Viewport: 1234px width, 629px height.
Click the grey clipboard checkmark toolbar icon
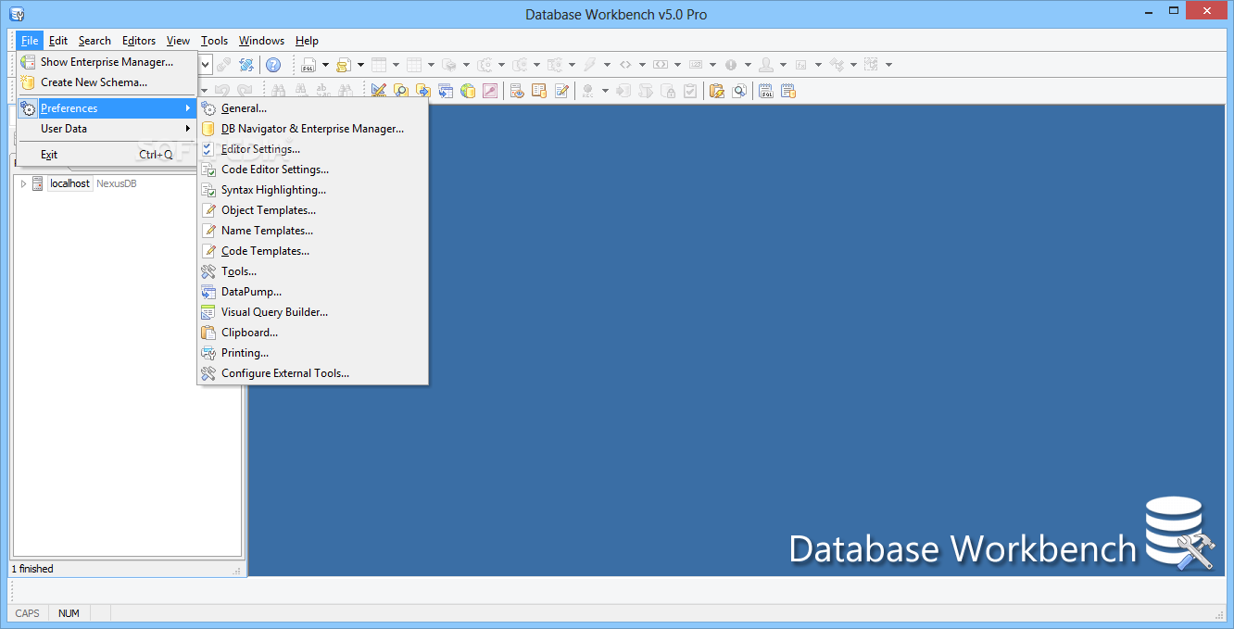click(690, 91)
